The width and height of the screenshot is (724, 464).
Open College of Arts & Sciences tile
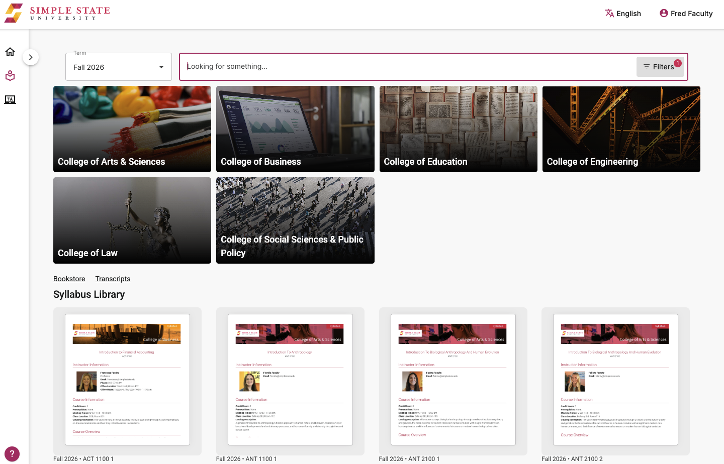(x=132, y=129)
